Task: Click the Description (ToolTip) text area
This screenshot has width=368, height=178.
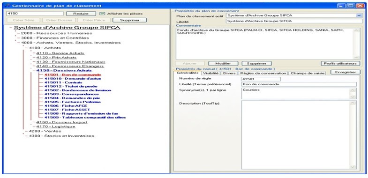Action: pos(296,134)
